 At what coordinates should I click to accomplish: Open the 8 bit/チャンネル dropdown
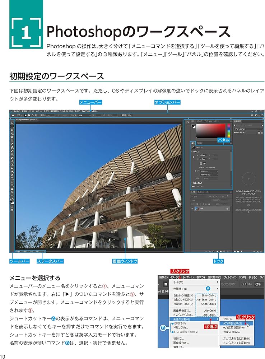point(209,175)
